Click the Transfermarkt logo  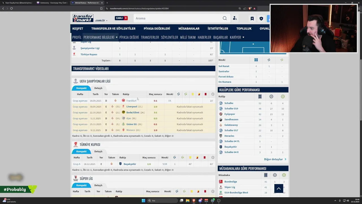click(x=83, y=18)
